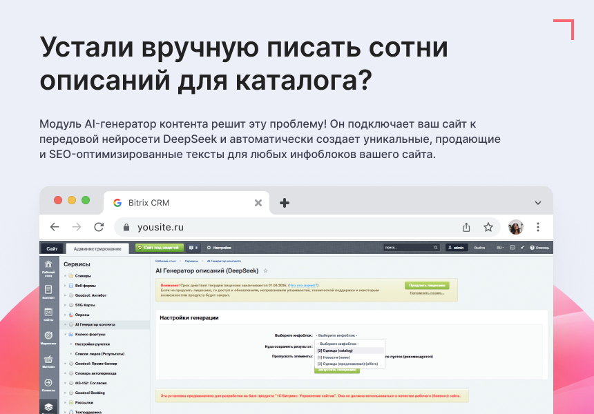Open the RU language dropdown

tap(500, 248)
